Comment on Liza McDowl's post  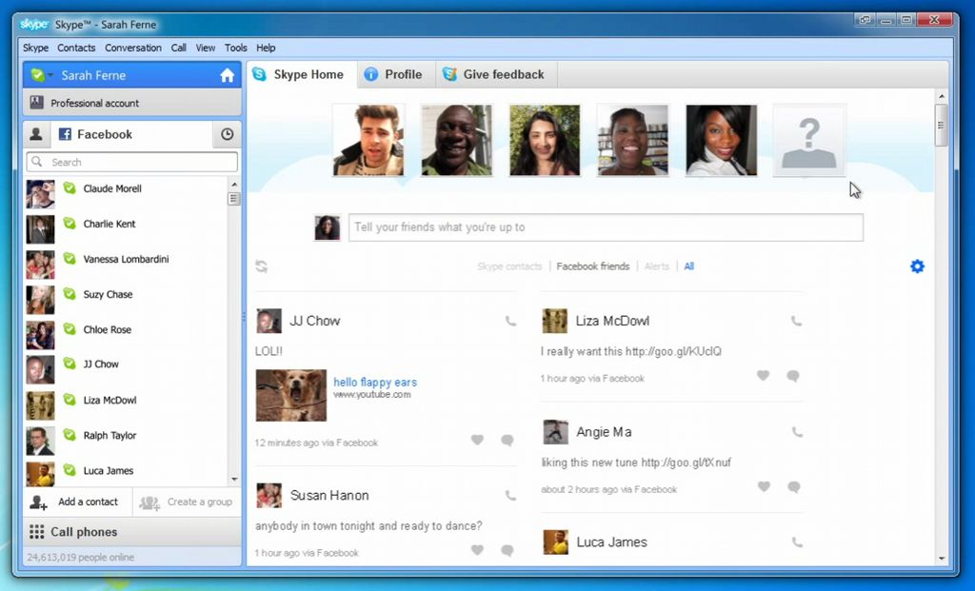point(793,376)
